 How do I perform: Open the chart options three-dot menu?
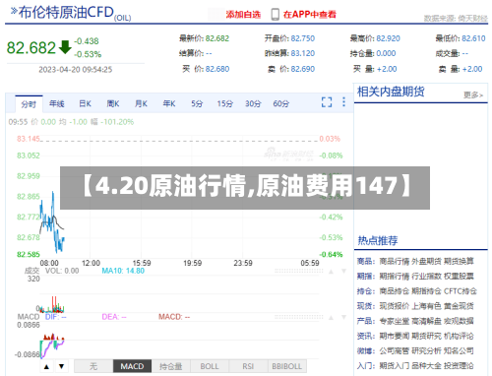tap(343, 102)
